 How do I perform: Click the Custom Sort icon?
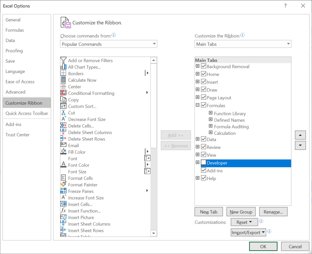click(x=63, y=106)
